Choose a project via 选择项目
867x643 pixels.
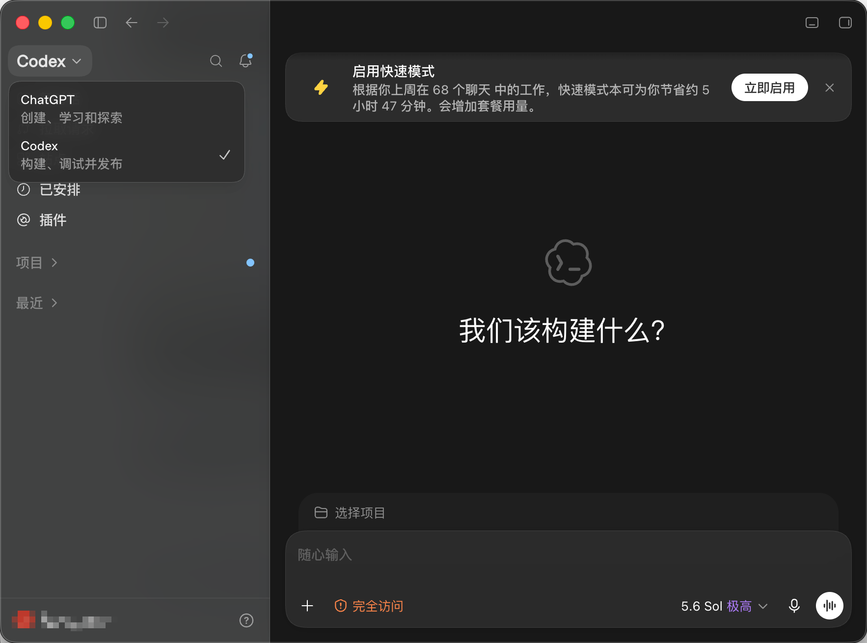click(x=350, y=512)
